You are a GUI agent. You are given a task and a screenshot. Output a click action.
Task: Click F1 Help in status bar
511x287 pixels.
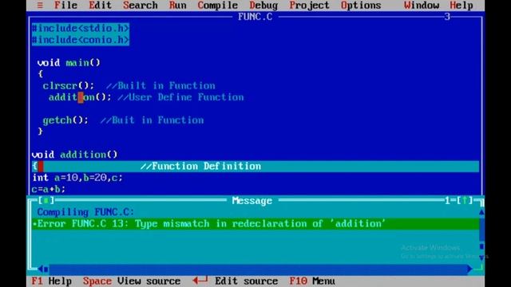click(x=51, y=281)
